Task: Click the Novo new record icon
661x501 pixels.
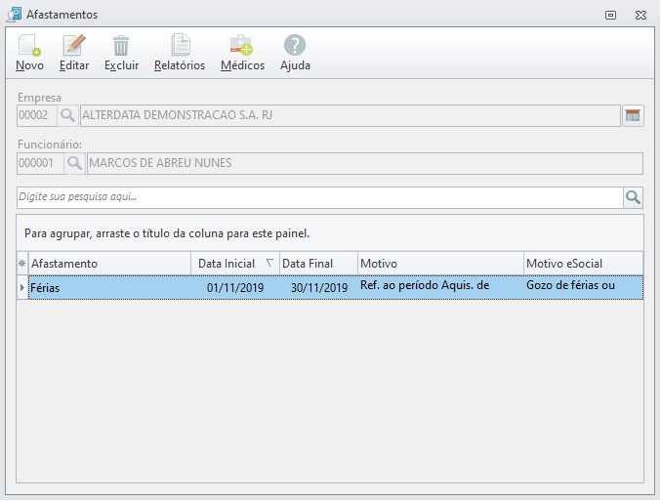Action: pyautogui.click(x=29, y=46)
